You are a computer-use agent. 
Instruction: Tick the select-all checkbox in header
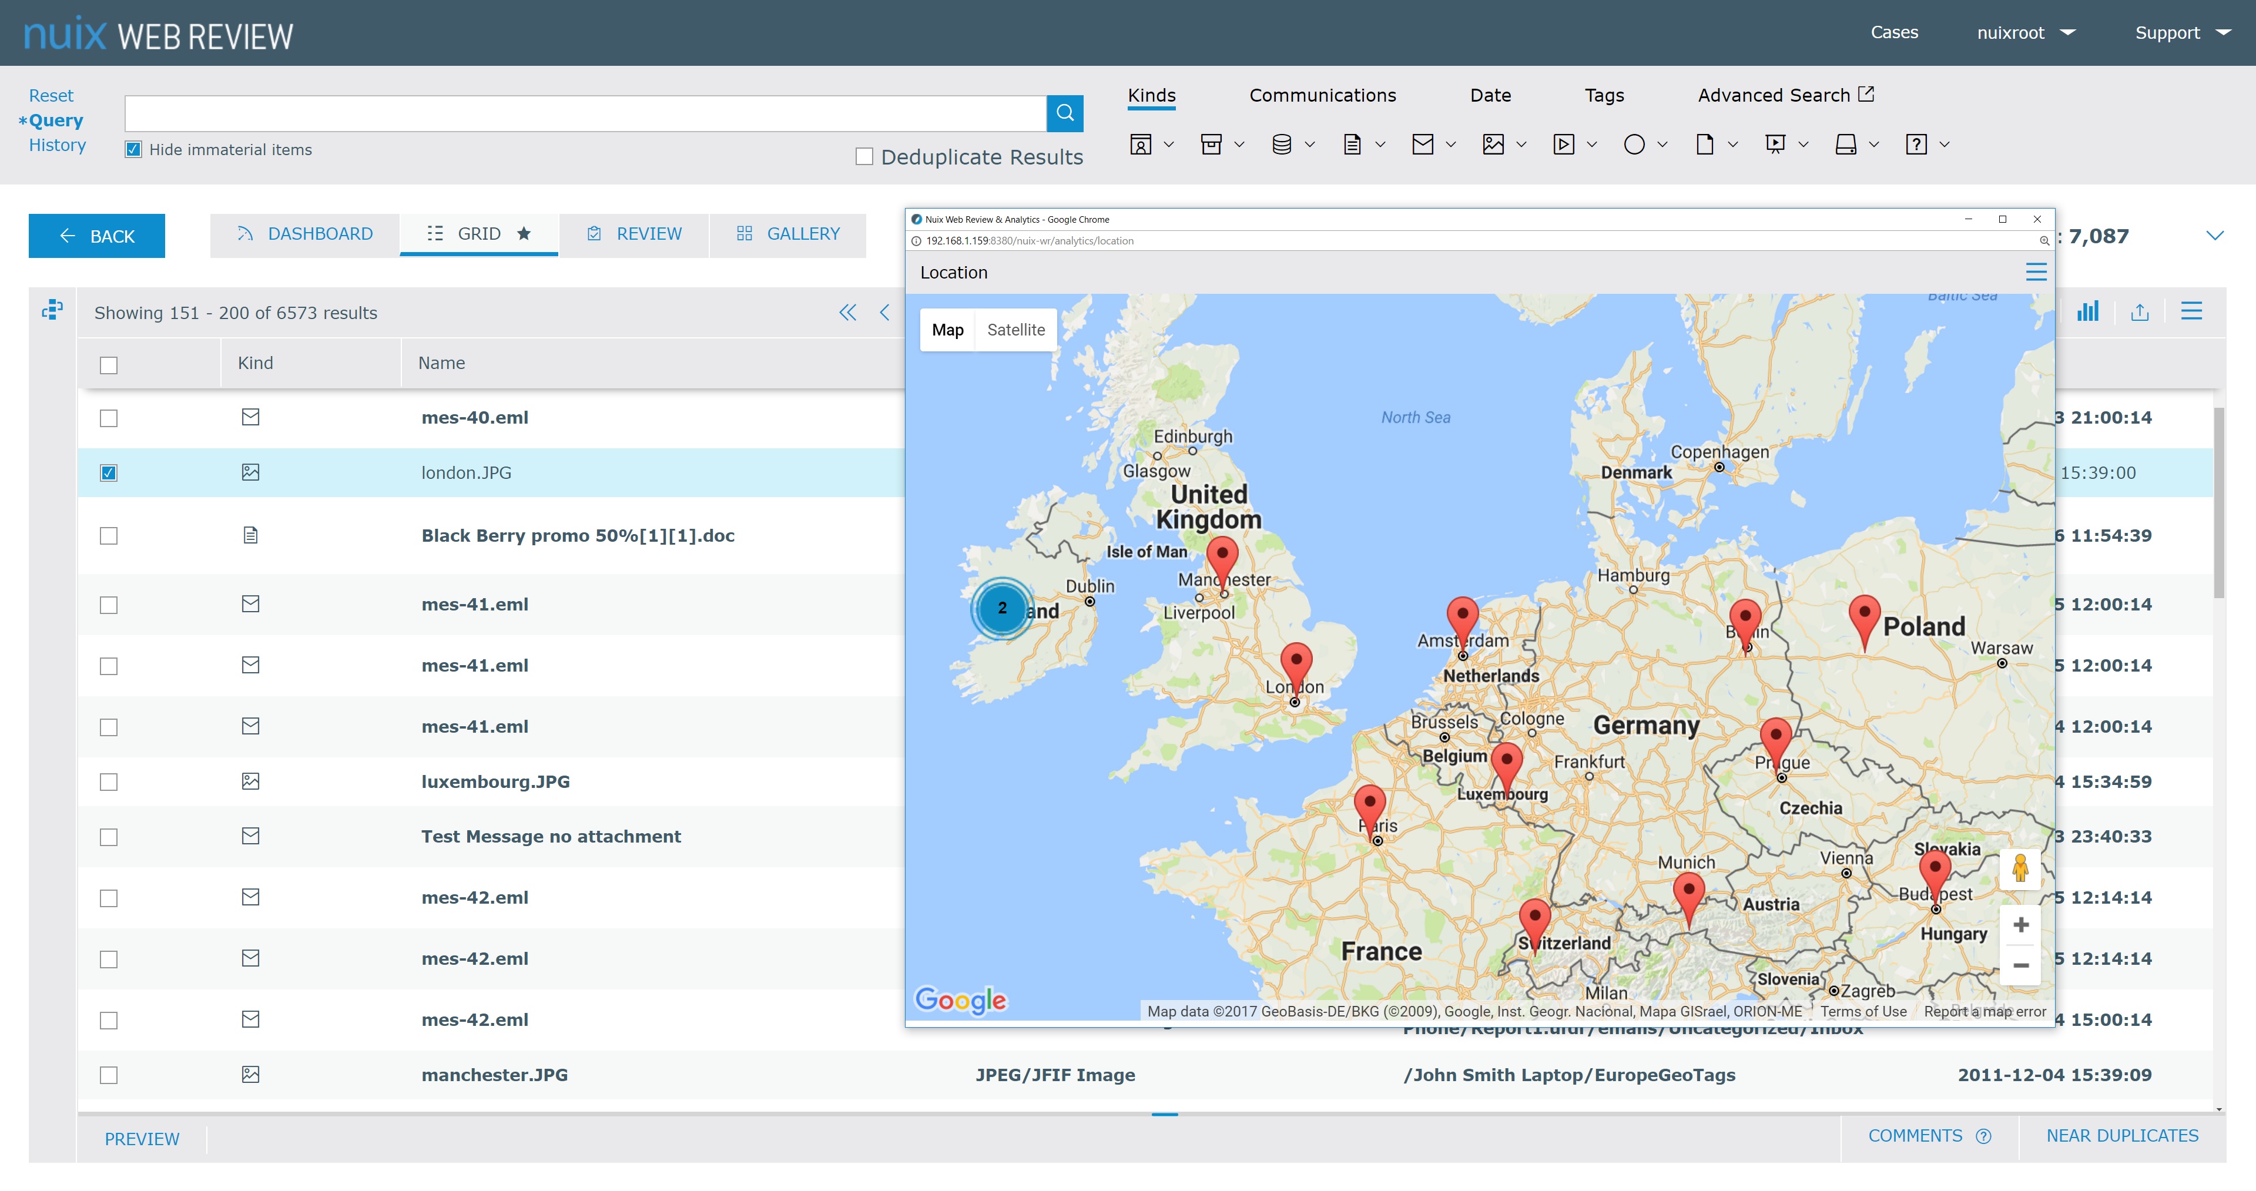click(109, 365)
